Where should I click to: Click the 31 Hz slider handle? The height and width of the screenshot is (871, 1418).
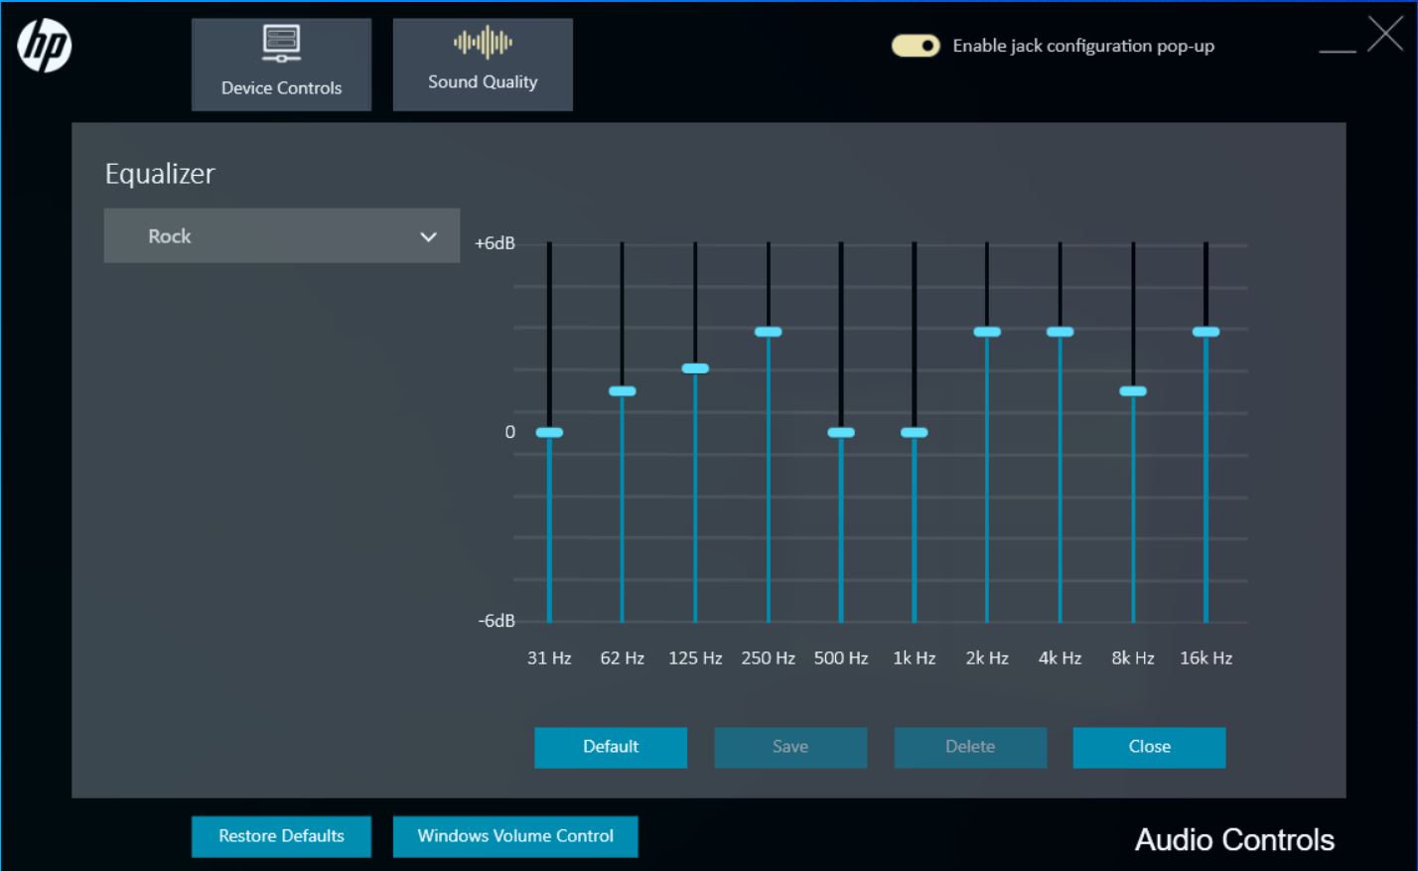[549, 433]
